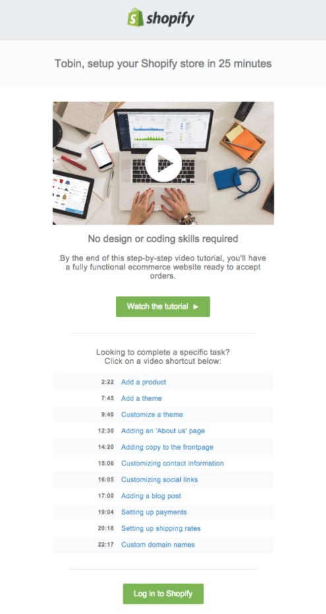Open the Add a theme video shortcut

pos(141,398)
